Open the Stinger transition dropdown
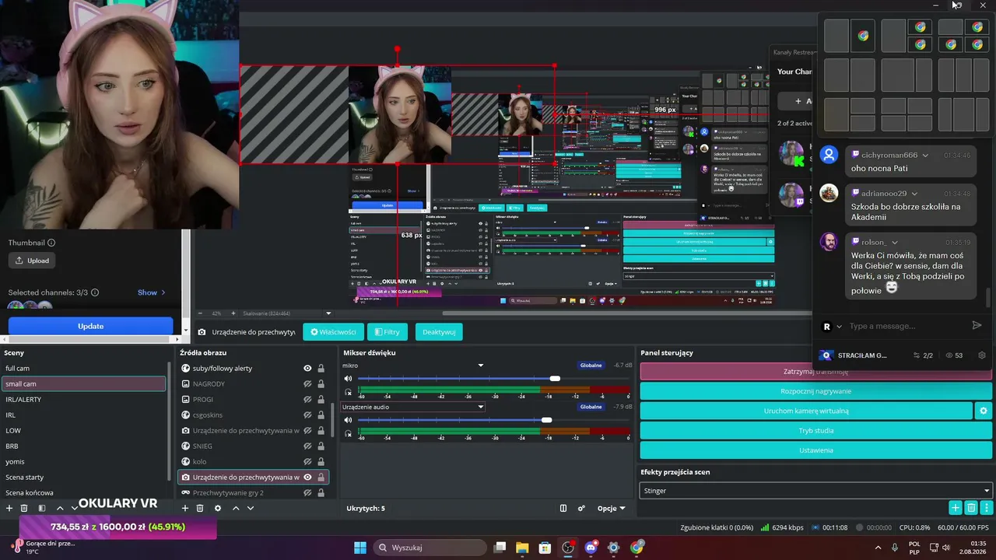The image size is (996, 560). [815, 491]
